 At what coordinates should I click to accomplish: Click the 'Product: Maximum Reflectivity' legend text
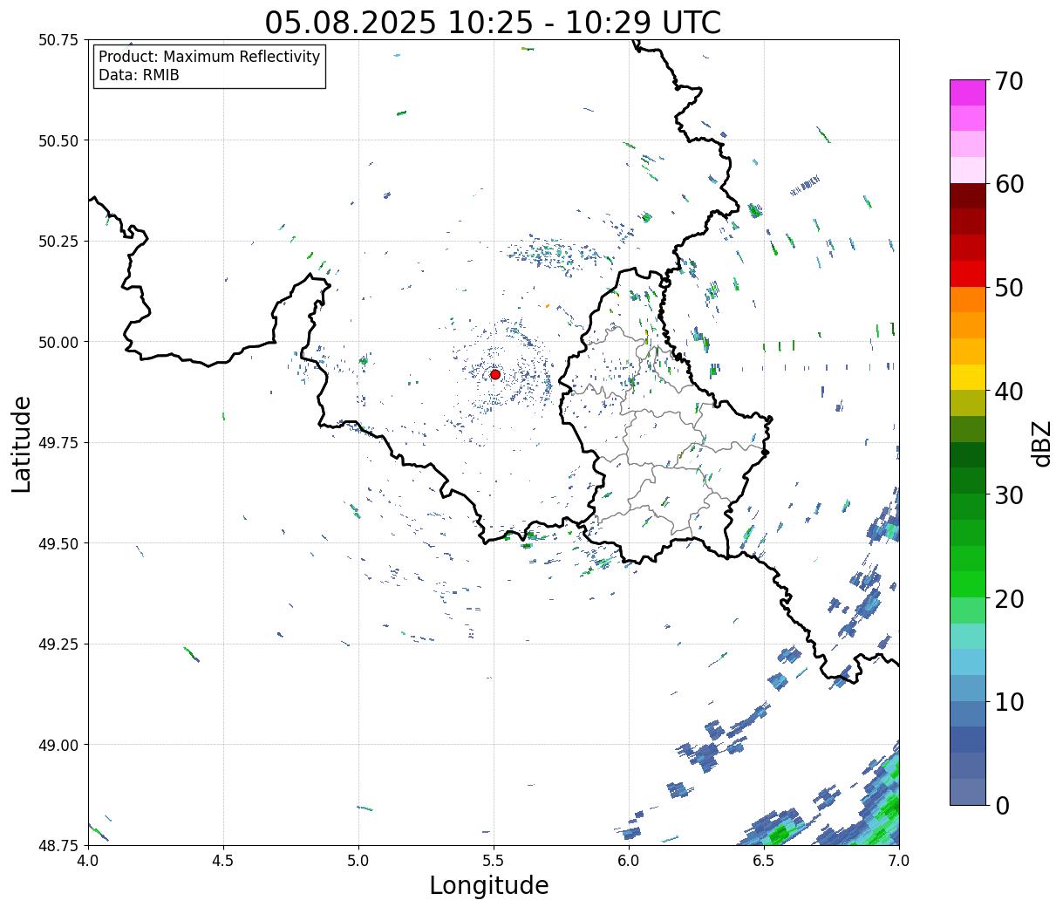(x=209, y=57)
